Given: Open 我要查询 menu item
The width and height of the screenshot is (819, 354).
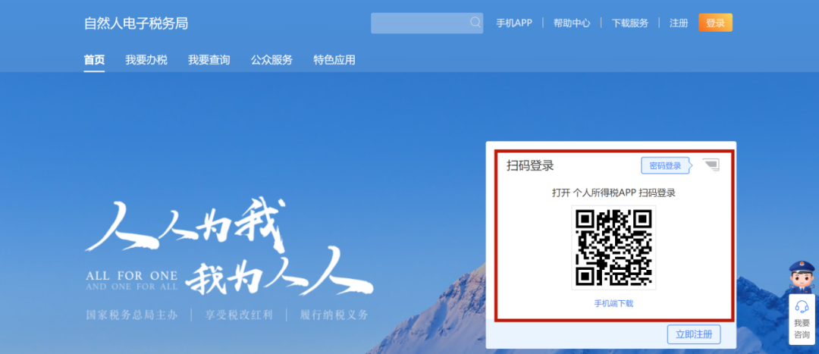Looking at the screenshot, I should click(x=209, y=60).
